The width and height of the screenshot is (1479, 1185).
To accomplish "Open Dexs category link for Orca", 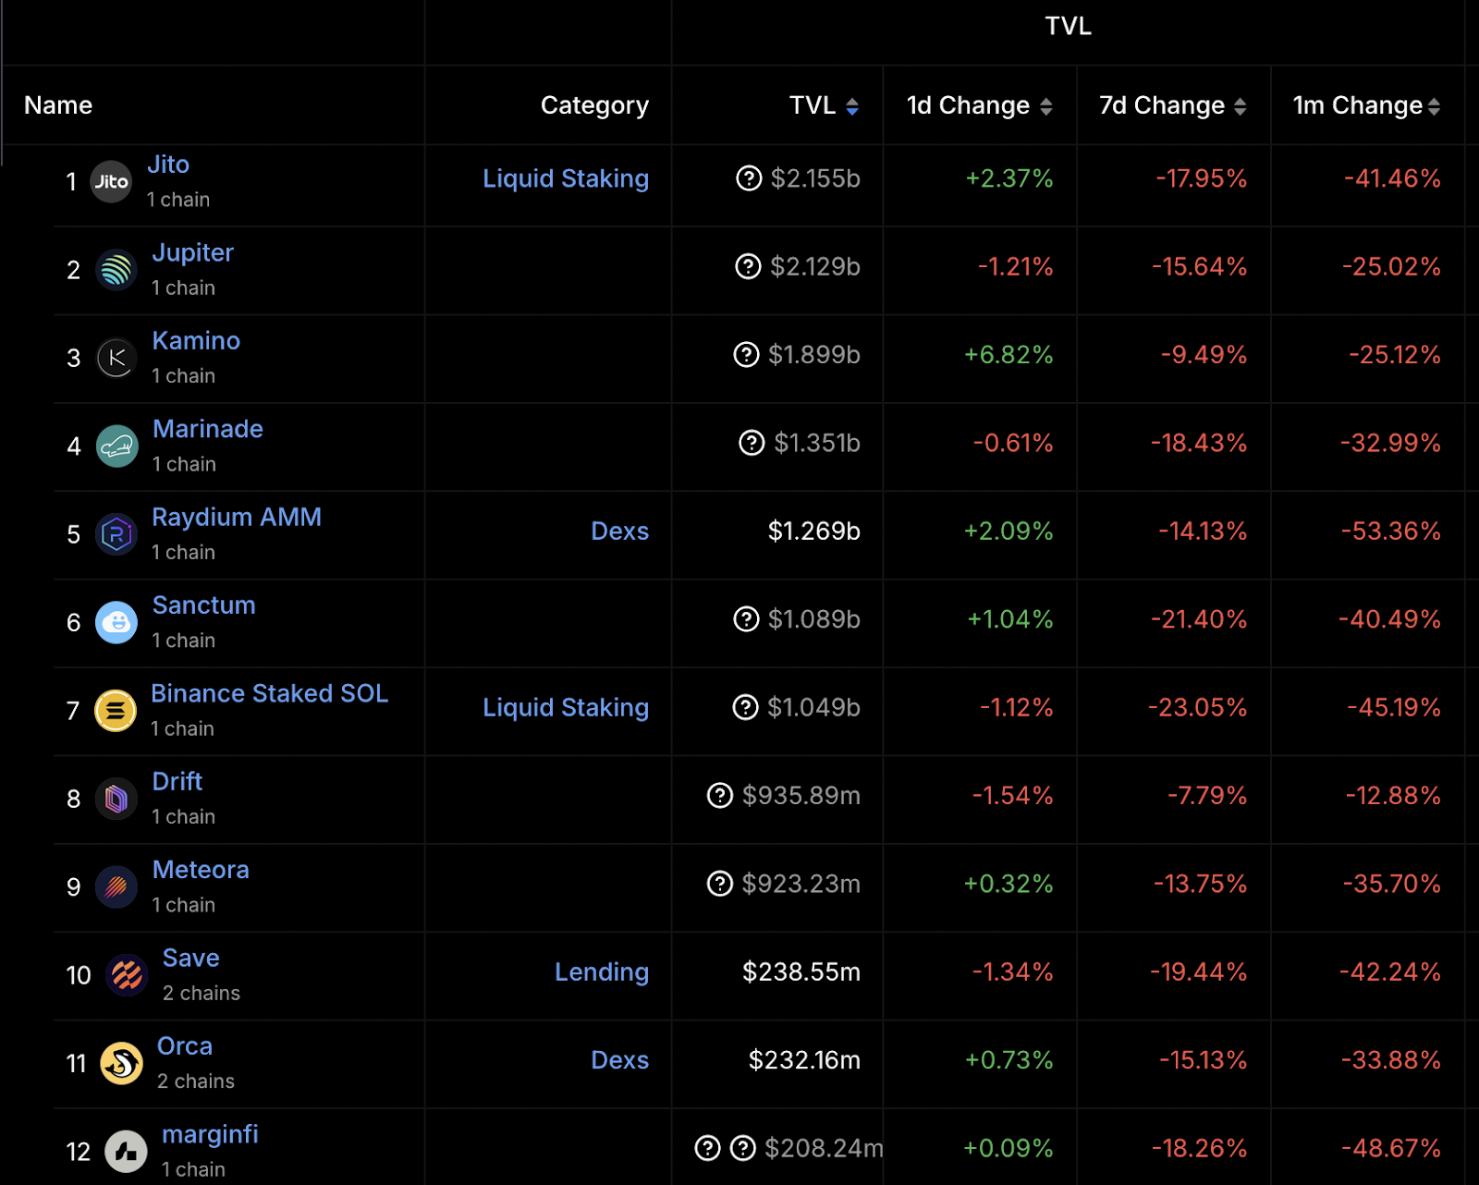I will 619,1060.
